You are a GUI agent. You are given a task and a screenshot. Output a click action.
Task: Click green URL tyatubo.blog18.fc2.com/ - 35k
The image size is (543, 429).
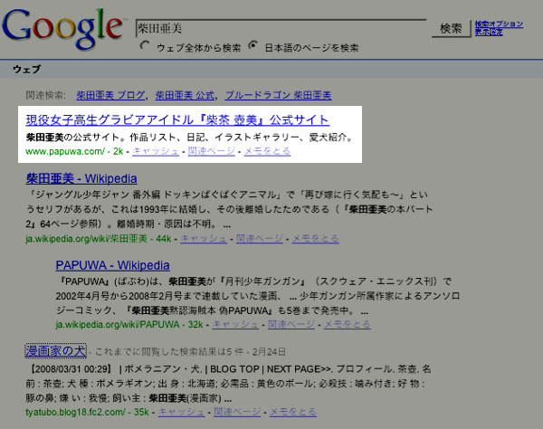[x=87, y=412]
